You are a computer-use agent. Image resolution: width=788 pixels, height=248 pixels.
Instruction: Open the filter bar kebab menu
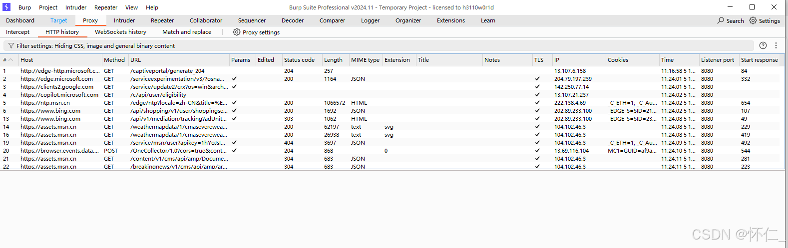(776, 45)
